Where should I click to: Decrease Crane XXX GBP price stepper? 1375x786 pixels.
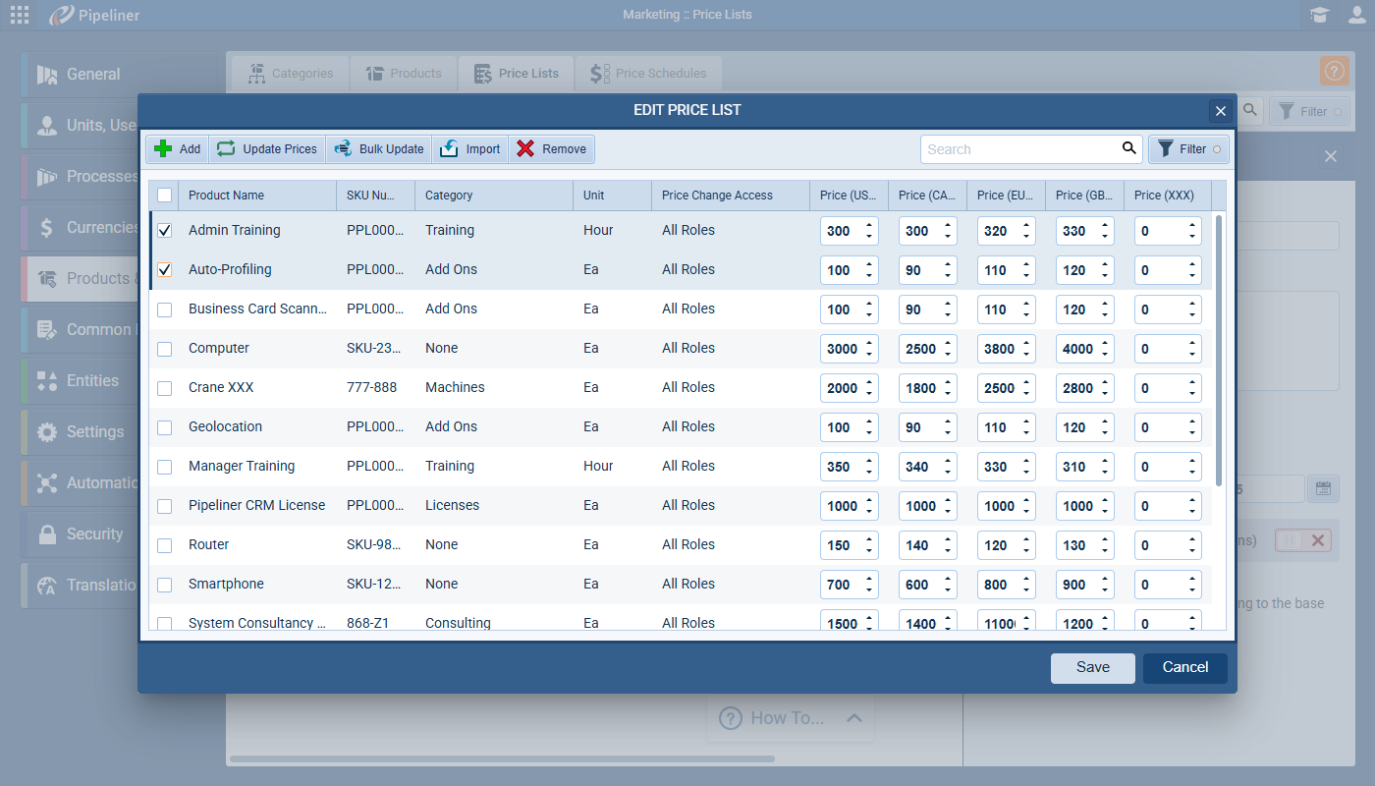[x=1105, y=394]
